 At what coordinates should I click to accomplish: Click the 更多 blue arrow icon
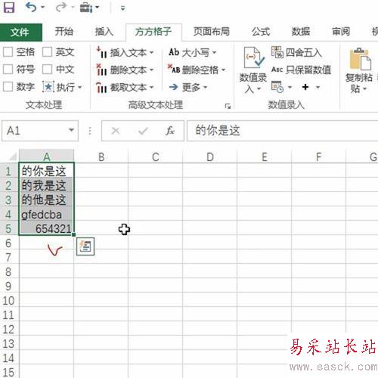click(174, 87)
